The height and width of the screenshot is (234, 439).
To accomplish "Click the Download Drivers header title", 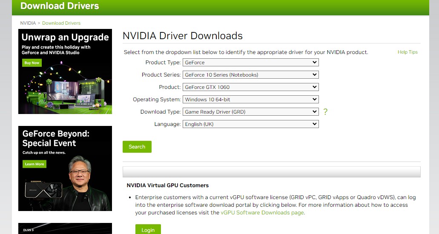I will tap(60, 6).
